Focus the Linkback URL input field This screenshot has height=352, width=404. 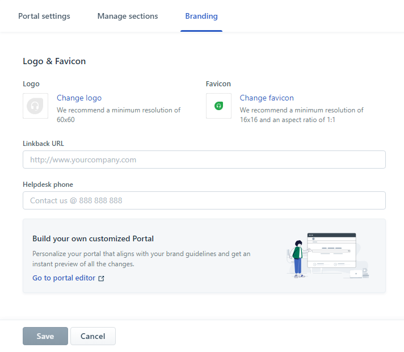coord(204,160)
